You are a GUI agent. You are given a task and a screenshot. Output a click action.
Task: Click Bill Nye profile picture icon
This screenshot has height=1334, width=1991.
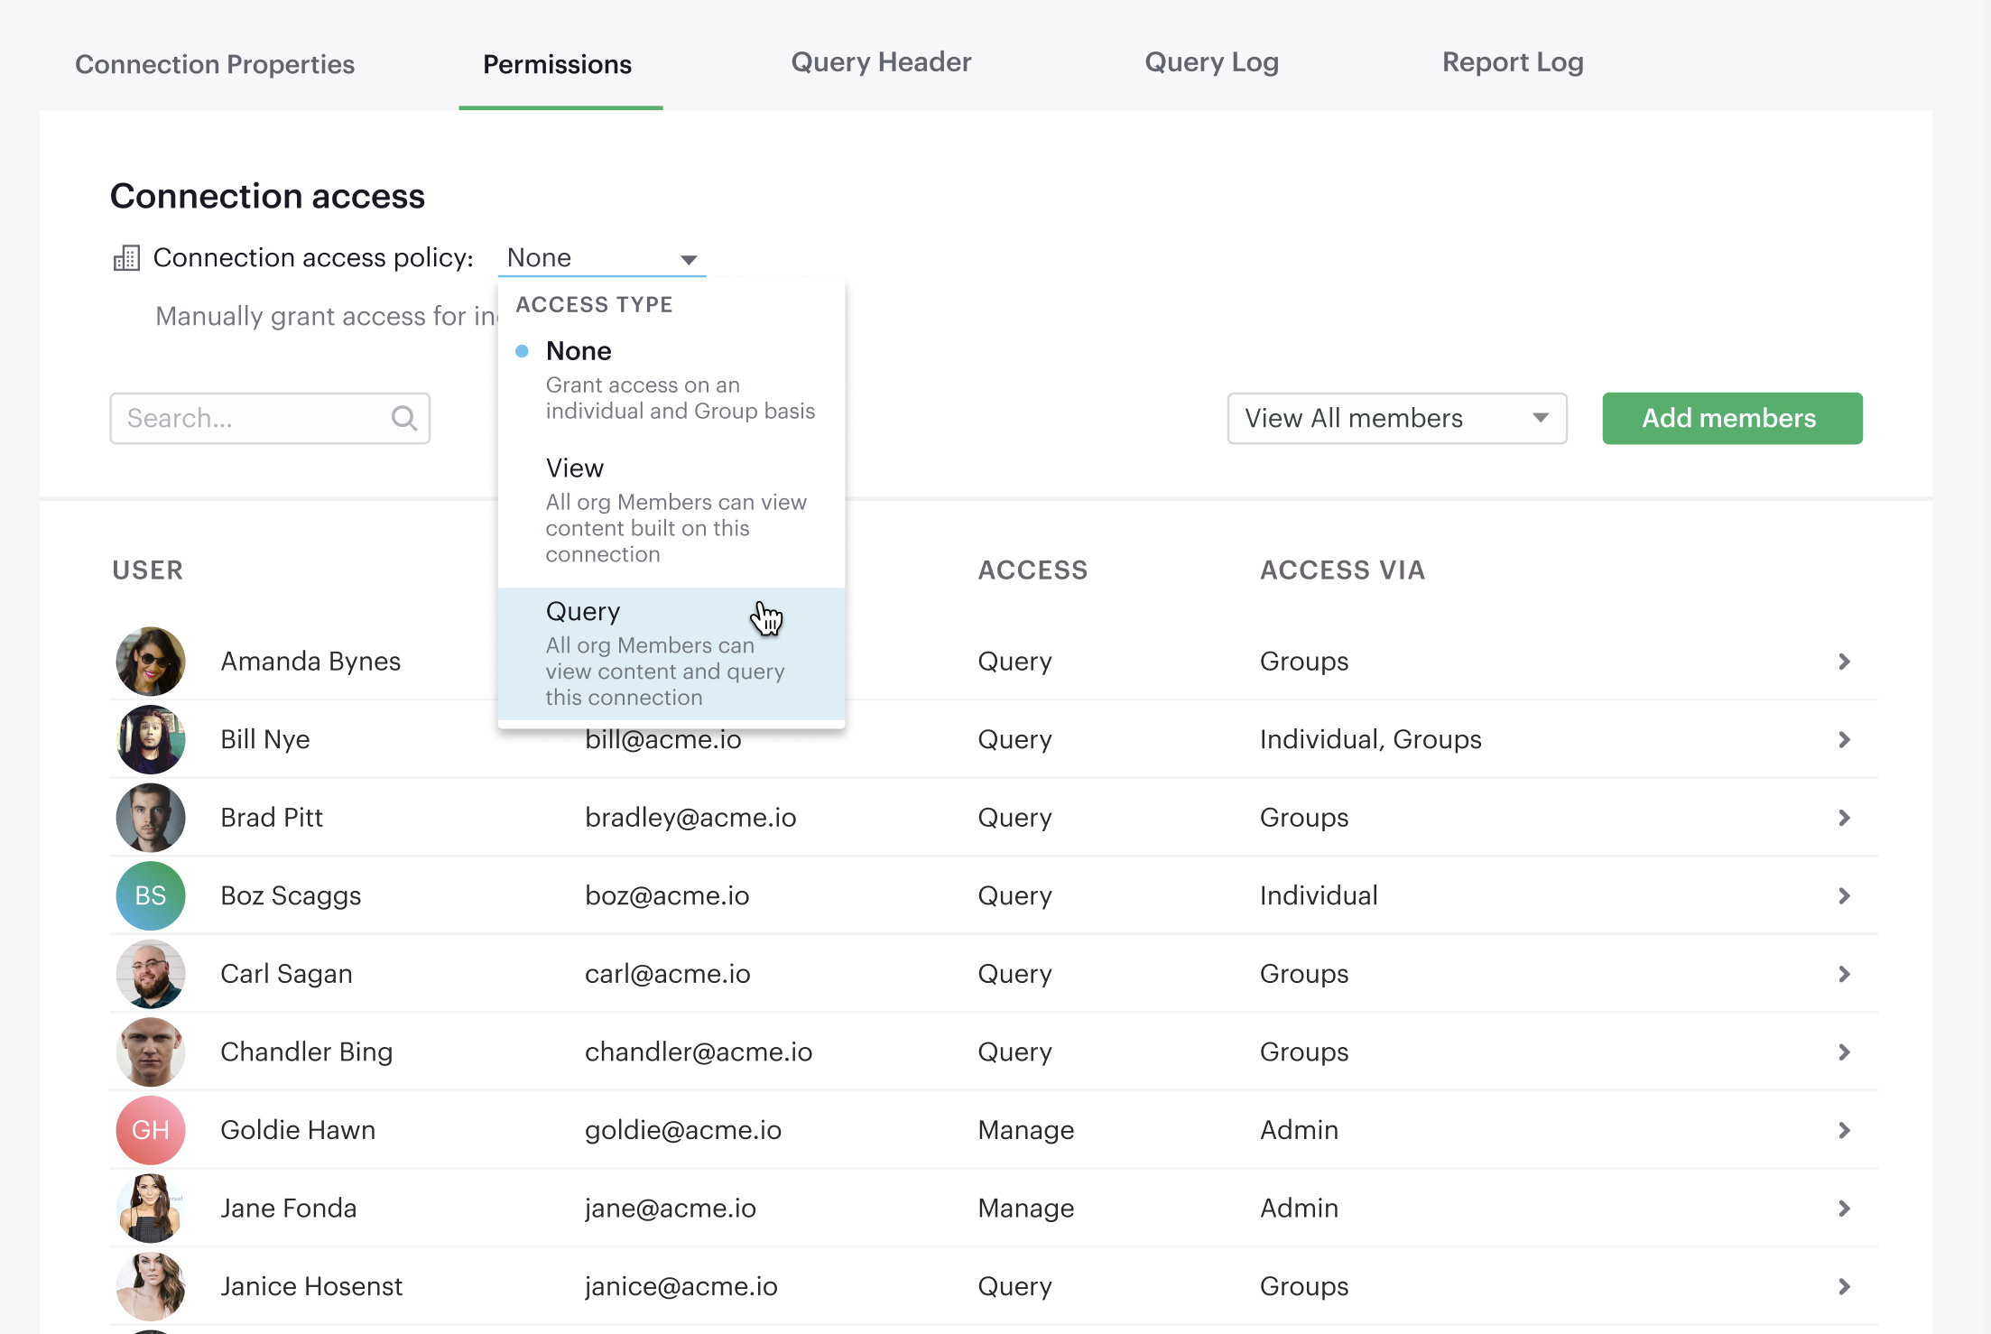click(x=151, y=738)
